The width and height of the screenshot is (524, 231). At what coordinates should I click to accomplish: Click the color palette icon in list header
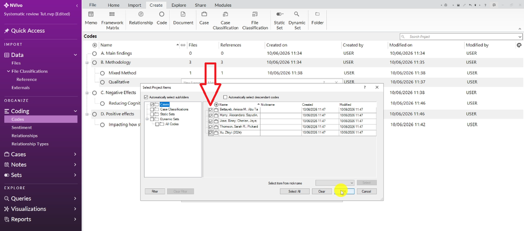coord(519,45)
